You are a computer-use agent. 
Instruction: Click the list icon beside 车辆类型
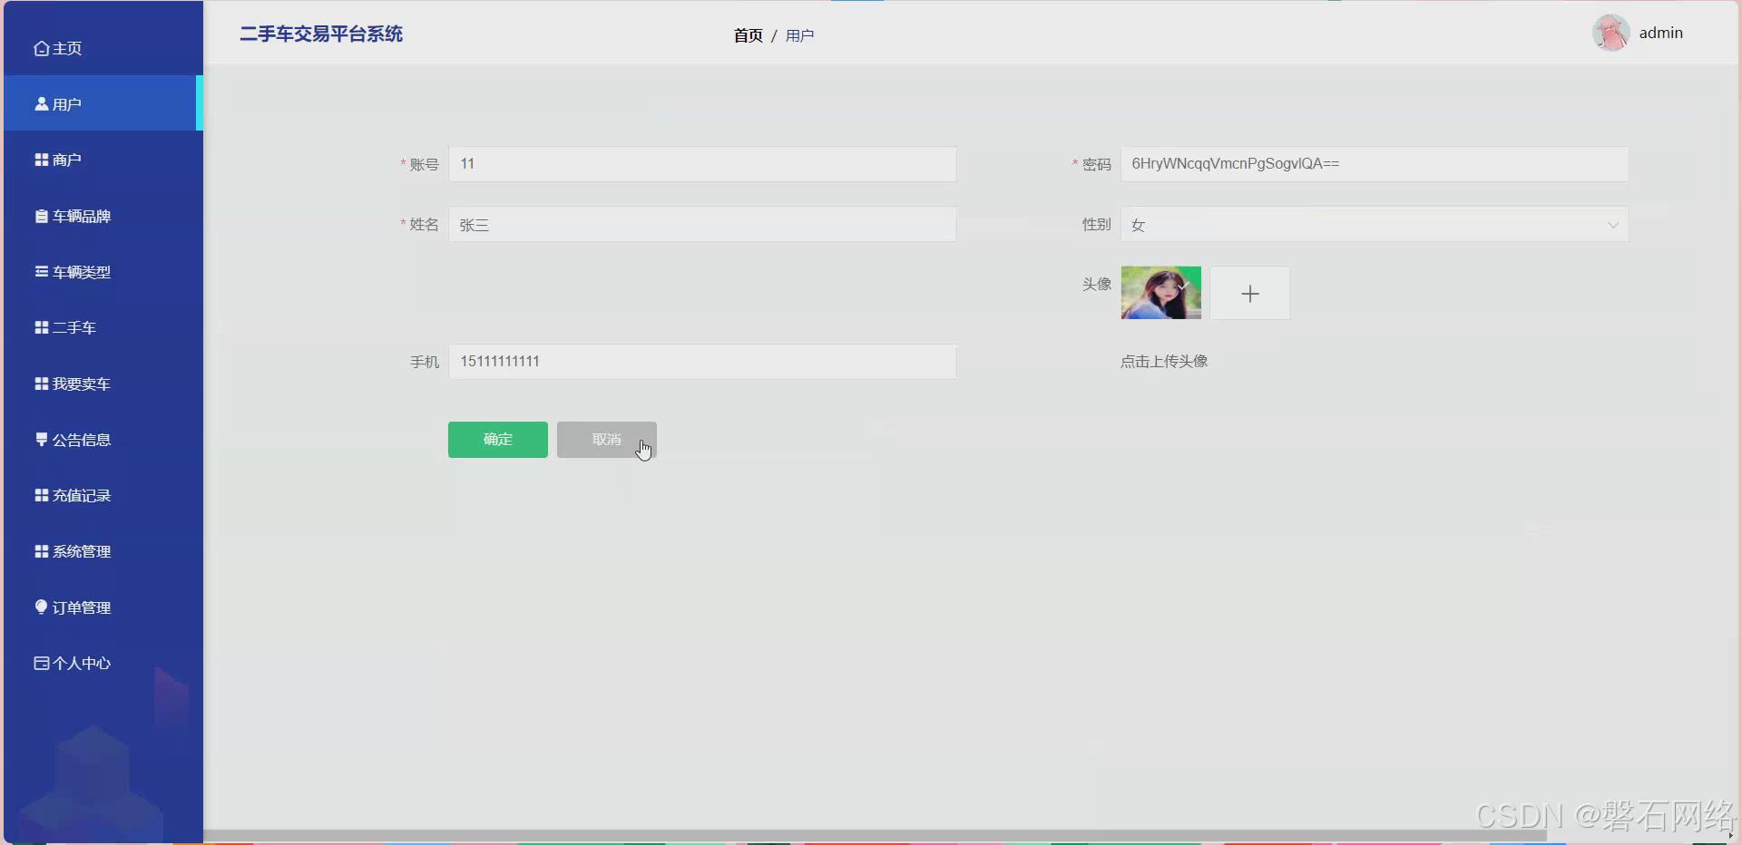coord(42,271)
